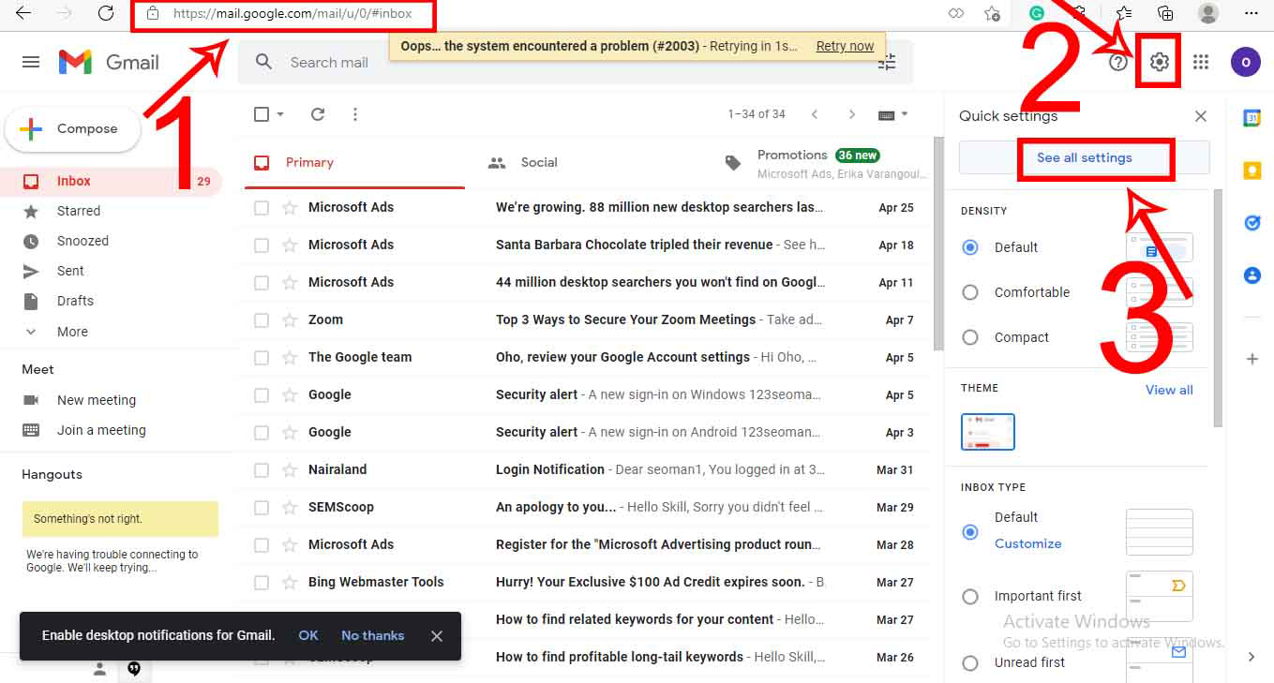Click Customize under Default inbox type
The image size is (1274, 683).
pyautogui.click(x=1027, y=543)
